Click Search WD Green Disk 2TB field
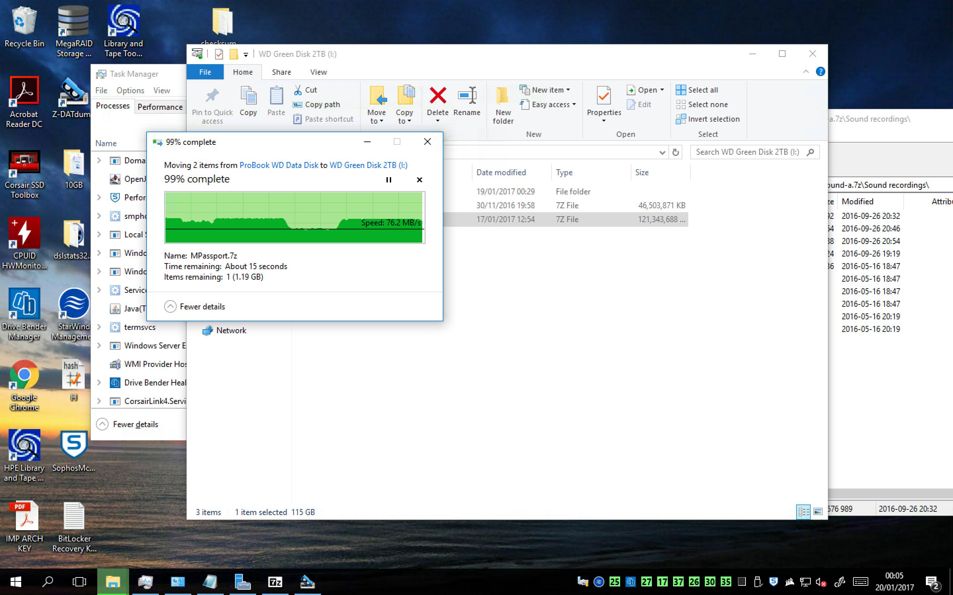 click(754, 152)
